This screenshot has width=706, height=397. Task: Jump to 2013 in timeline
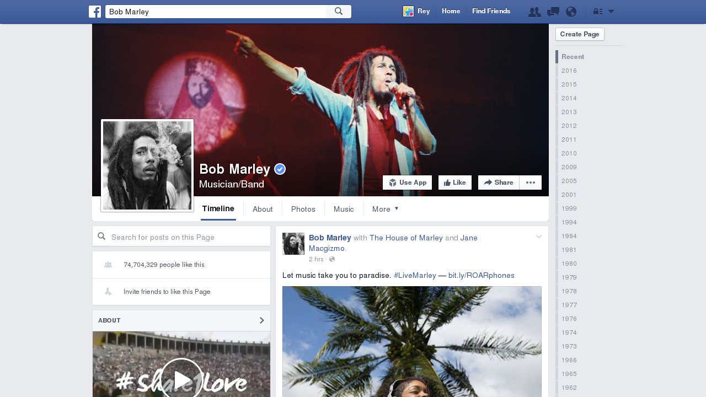pyautogui.click(x=569, y=112)
